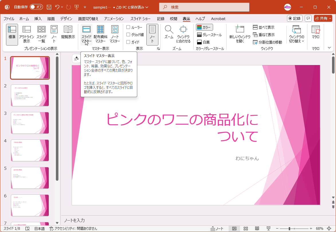Open the Acrobat tab
The height and width of the screenshot is (232, 336).
218,19
